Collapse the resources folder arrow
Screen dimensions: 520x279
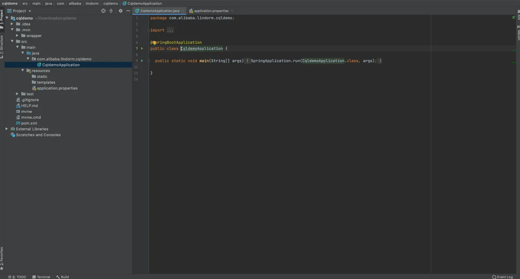(x=23, y=70)
